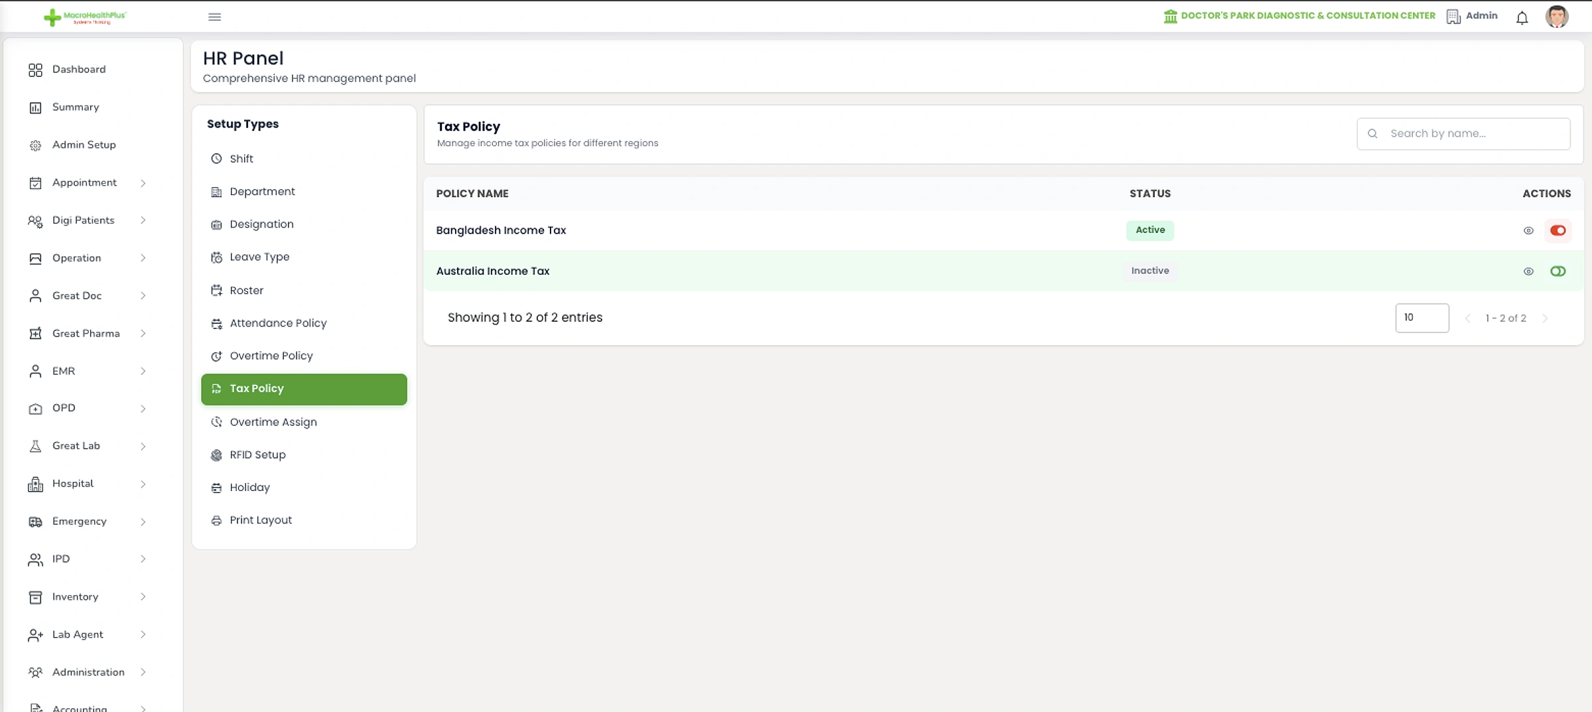Toggle on Australia Income Tax status switch
Image resolution: width=1592 pixels, height=712 pixels.
(x=1558, y=271)
